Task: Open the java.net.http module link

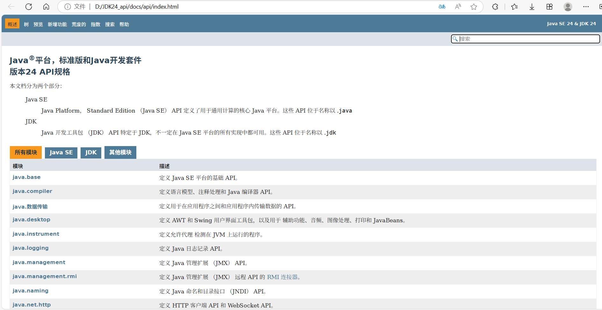Action: pyautogui.click(x=32, y=305)
